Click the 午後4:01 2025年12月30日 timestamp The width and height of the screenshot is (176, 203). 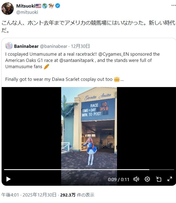click(29, 195)
